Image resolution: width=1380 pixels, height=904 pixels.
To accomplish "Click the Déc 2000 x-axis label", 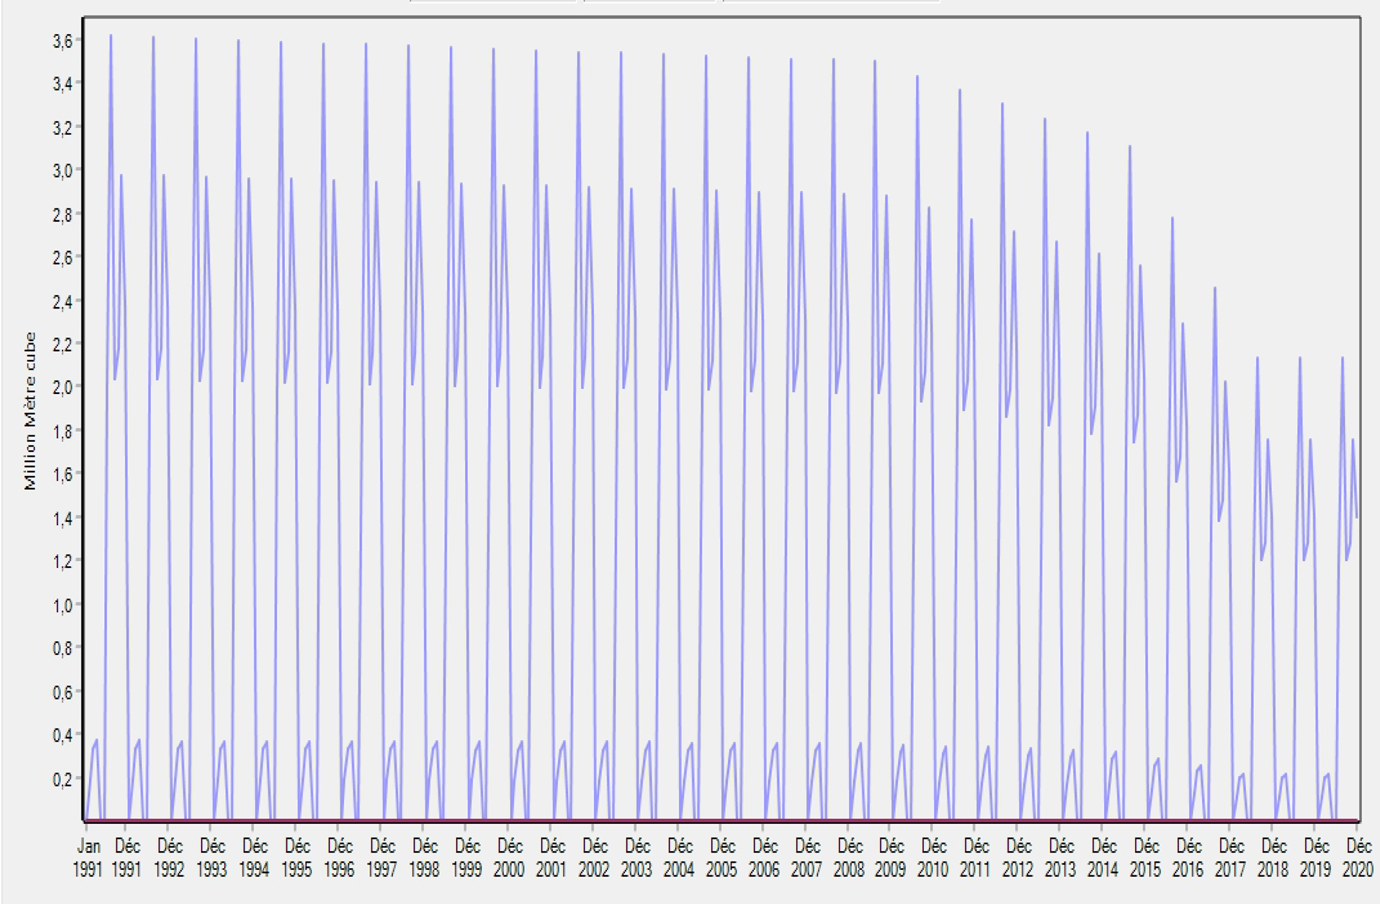I will click(509, 858).
